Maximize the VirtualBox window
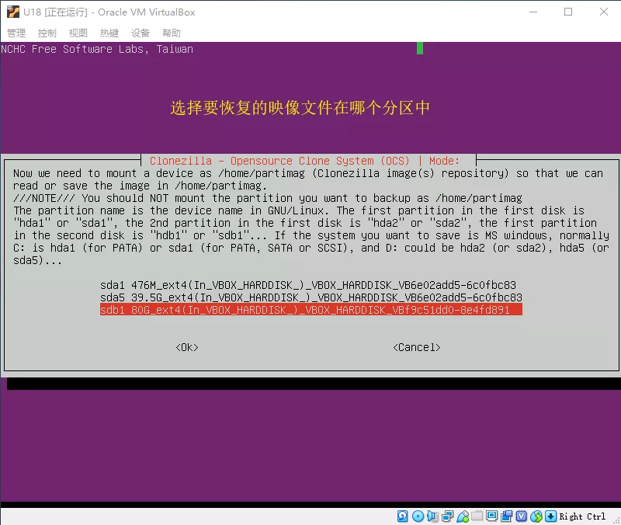 click(568, 12)
